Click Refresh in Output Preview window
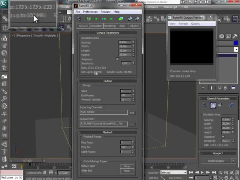 (x=183, y=24)
